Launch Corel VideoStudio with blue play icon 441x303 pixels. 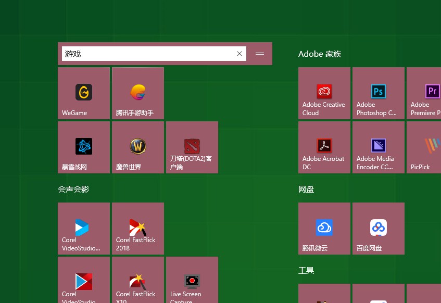(84, 229)
